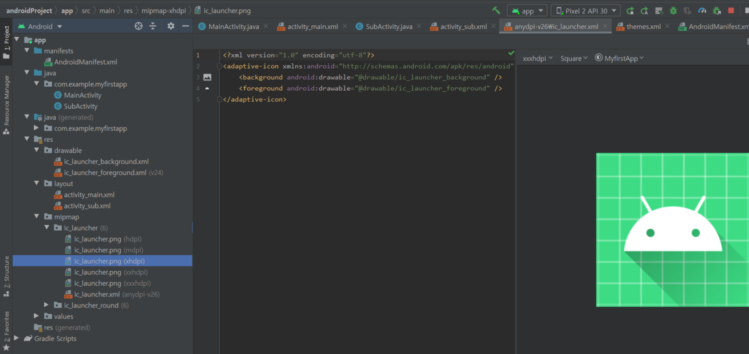Open the xxxhdpi density dropdown
The image size is (749, 354).
click(537, 58)
